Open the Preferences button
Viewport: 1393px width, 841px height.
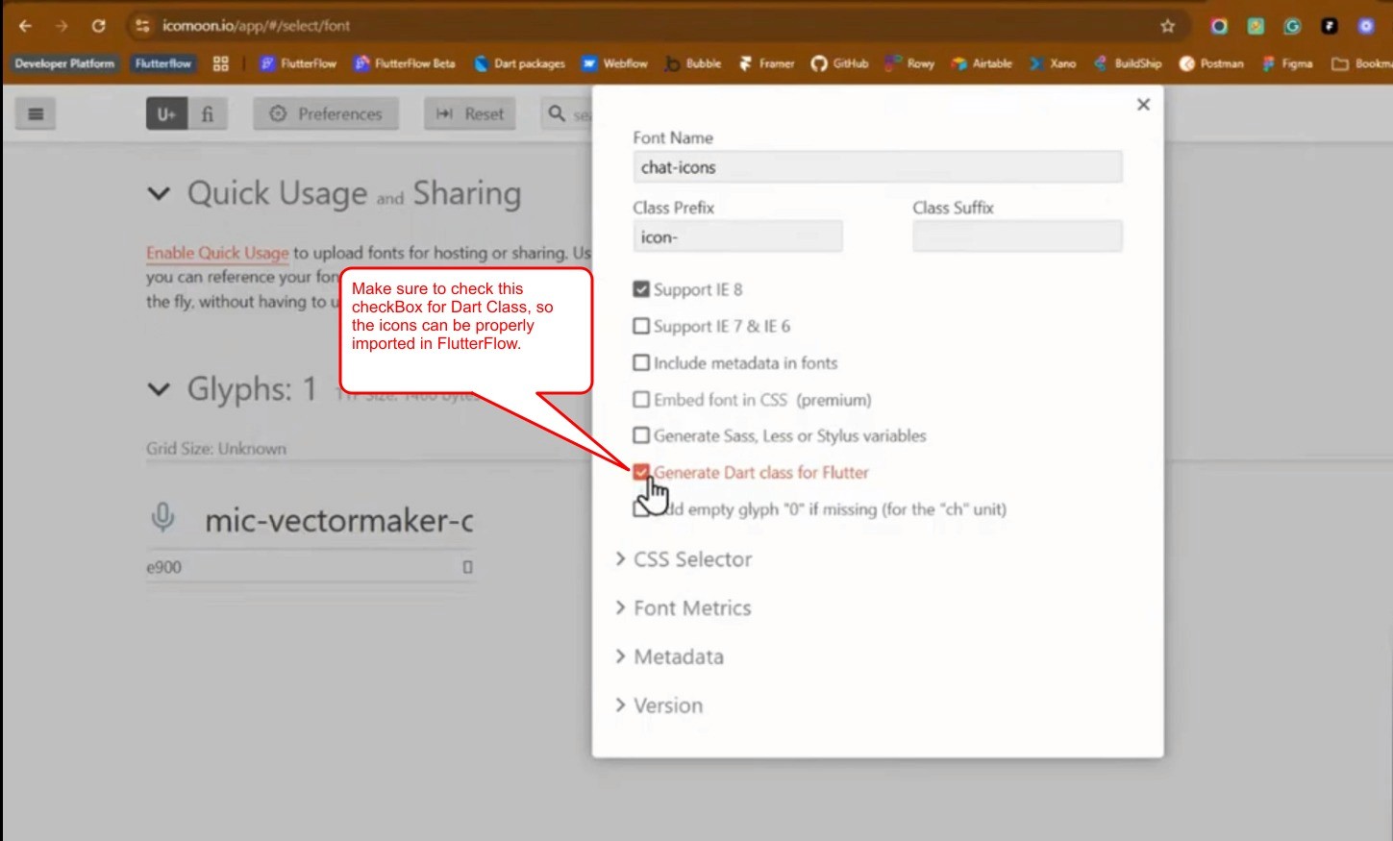tap(326, 113)
